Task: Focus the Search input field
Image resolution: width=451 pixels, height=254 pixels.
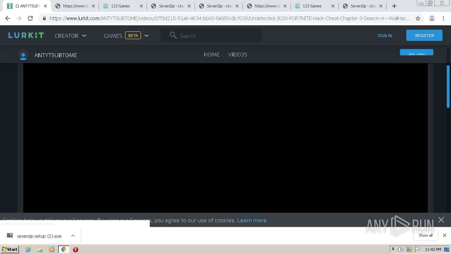Action: [211, 36]
